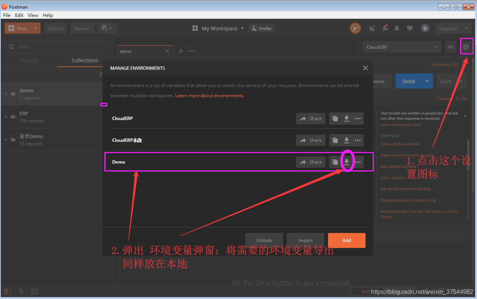Open Learn more about environments link
Screen dimensions: 477x299
click(209, 96)
